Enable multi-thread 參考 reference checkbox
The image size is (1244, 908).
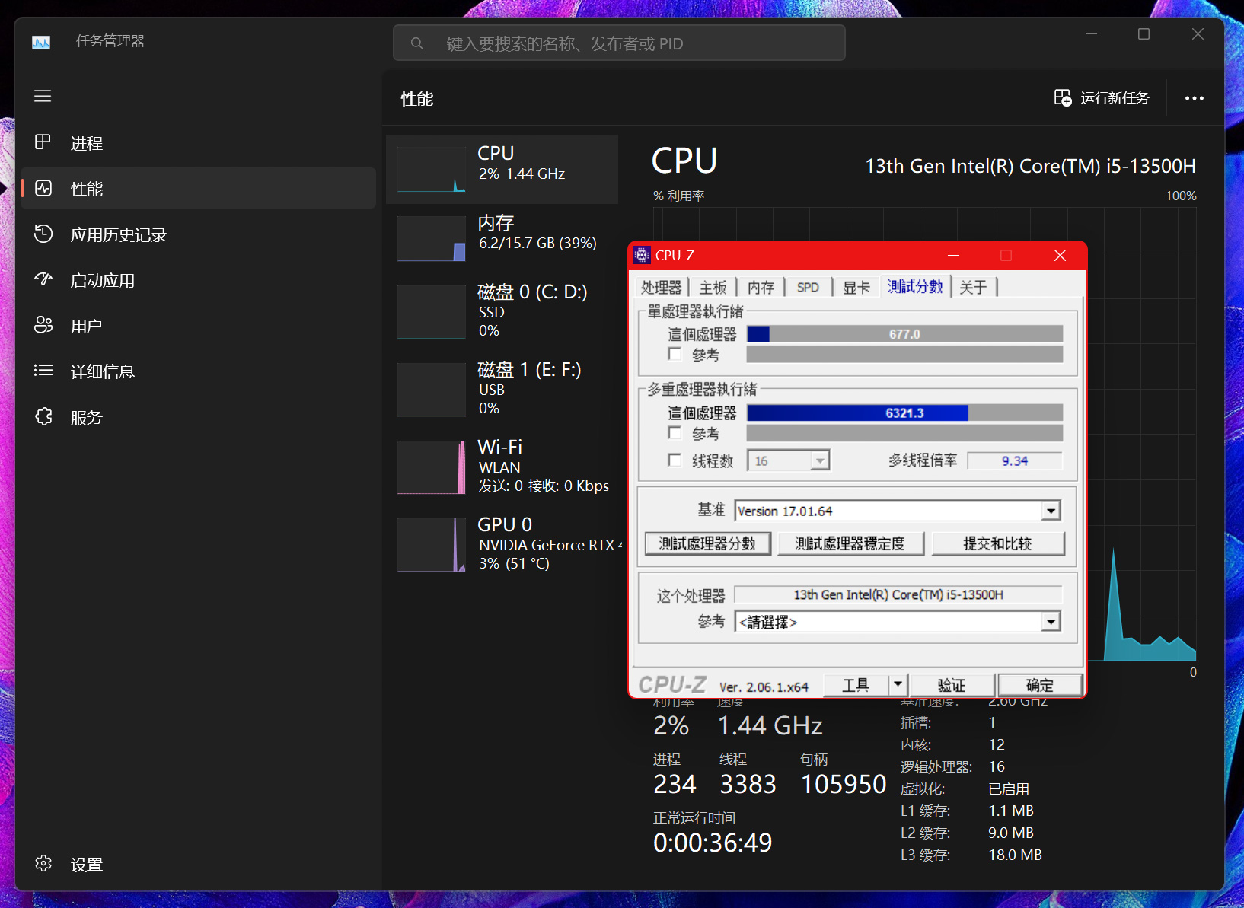675,432
